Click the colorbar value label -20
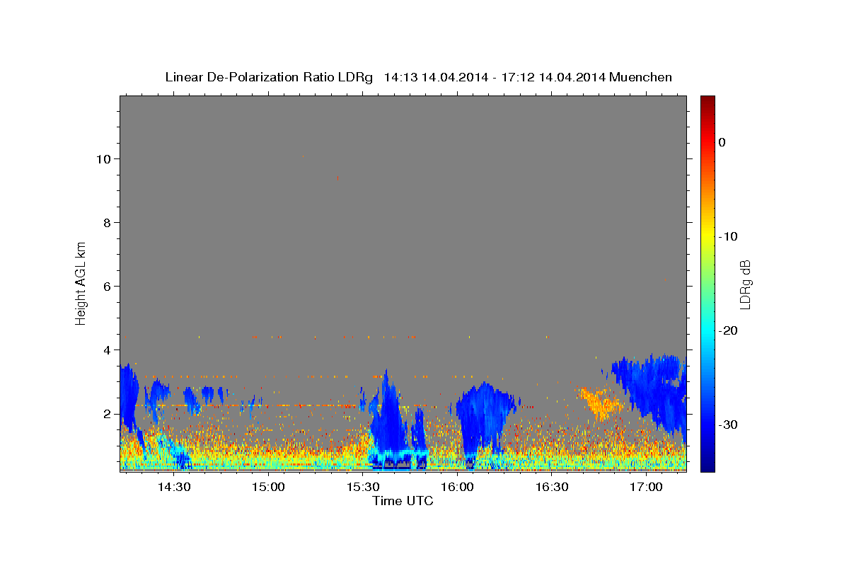 (728, 330)
